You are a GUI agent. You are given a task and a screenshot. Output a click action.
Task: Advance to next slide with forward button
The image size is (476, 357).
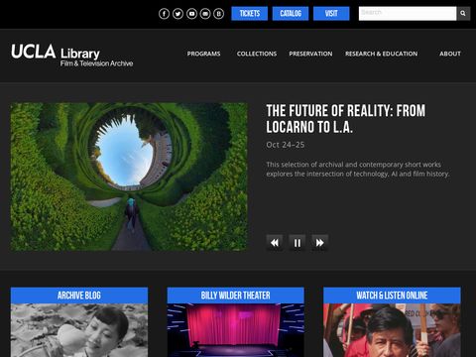319,243
